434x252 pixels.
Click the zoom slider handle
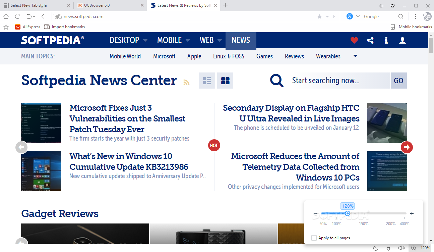tap(348, 213)
